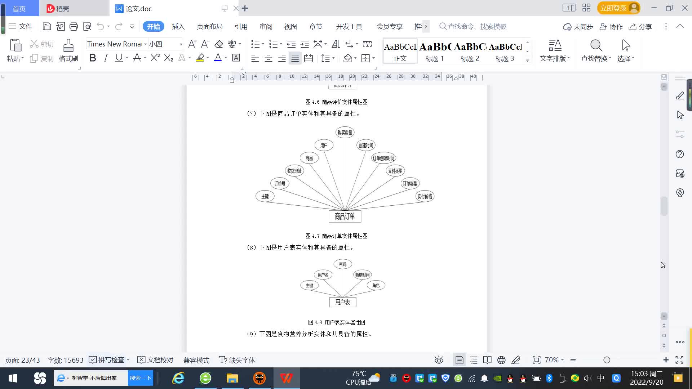Toggle italic formatting

click(106, 58)
